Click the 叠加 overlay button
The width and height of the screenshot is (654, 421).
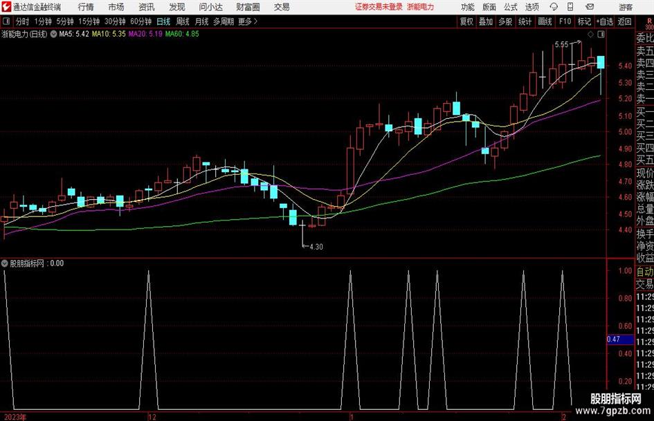486,21
